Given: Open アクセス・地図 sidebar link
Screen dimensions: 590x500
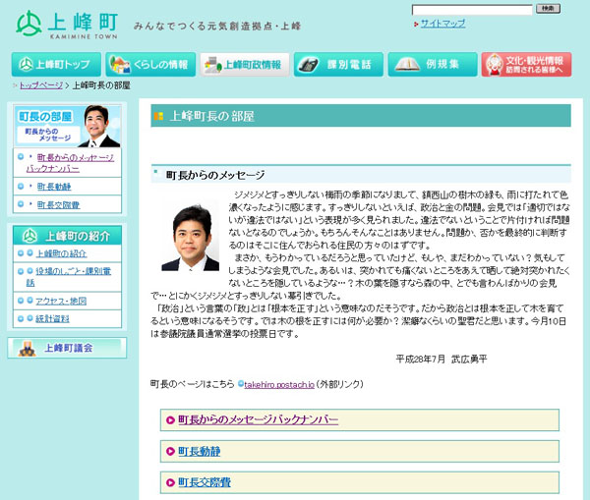Looking at the screenshot, I should click(x=61, y=301).
